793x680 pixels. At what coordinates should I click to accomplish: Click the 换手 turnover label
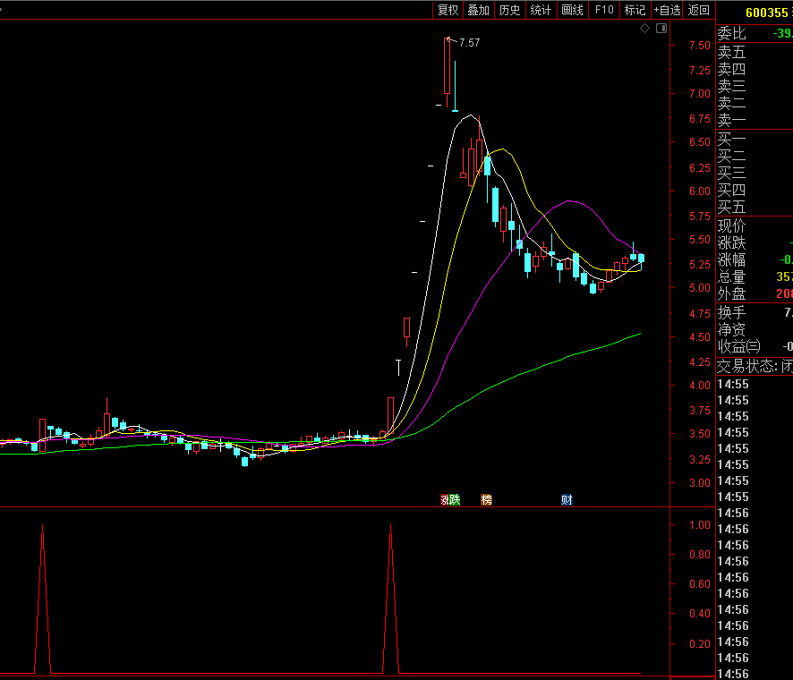tap(731, 313)
